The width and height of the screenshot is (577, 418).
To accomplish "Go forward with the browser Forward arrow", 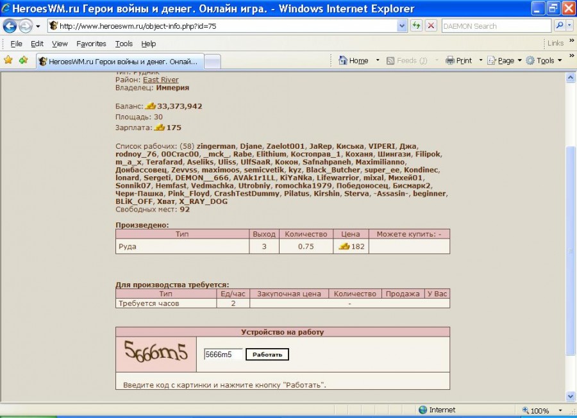I will pyautogui.click(x=26, y=26).
